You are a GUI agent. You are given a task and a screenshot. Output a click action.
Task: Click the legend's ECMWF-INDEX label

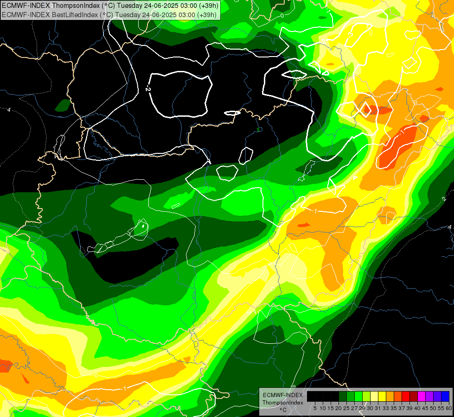point(282,395)
